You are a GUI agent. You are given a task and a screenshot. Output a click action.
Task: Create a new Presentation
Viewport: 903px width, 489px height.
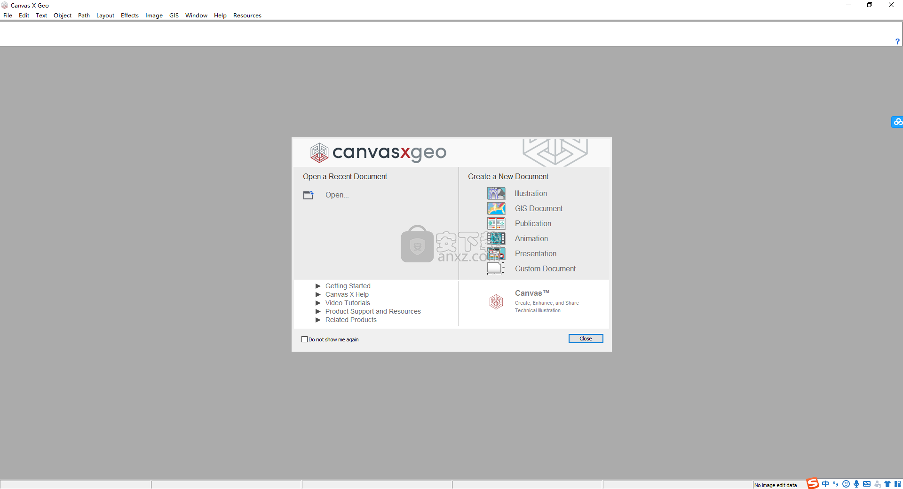536,253
